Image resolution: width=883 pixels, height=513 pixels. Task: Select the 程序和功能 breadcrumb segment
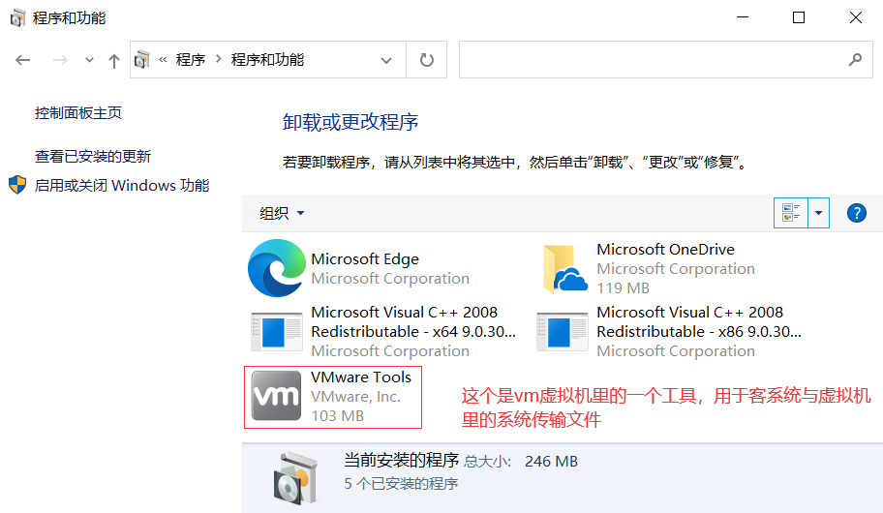(x=267, y=60)
